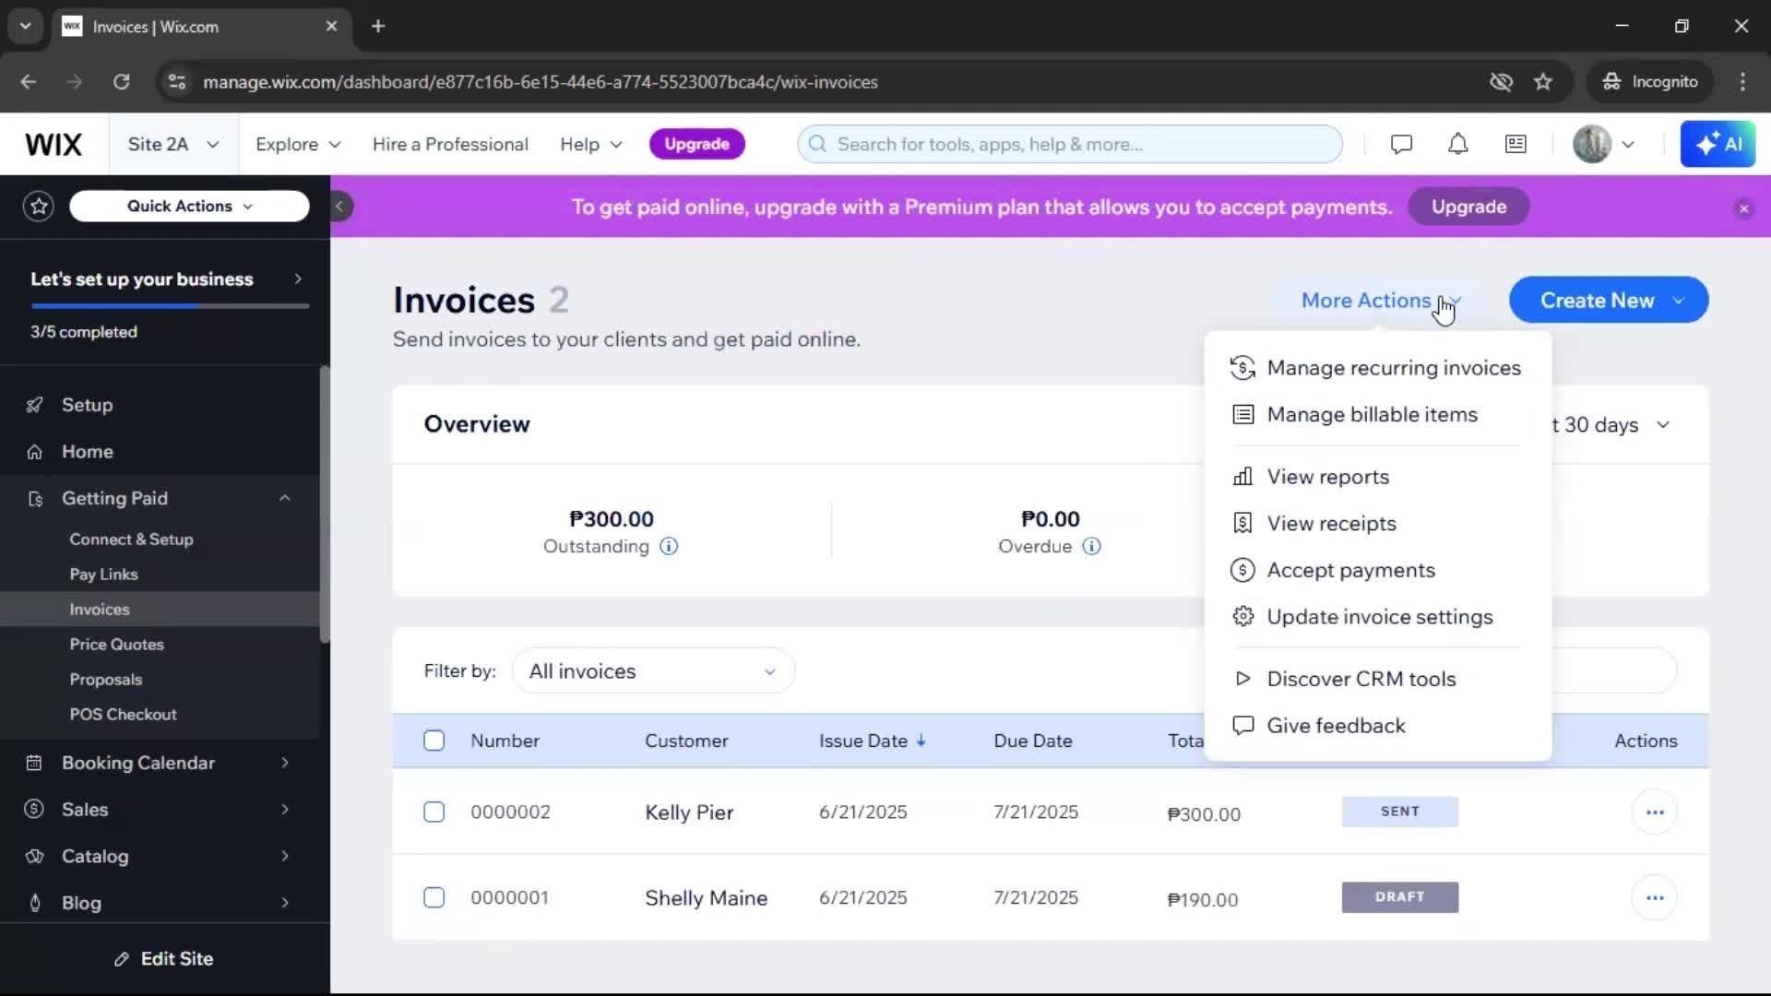This screenshot has width=1771, height=996.
Task: Open actions menu for invoice 0000002
Action: 1655,812
